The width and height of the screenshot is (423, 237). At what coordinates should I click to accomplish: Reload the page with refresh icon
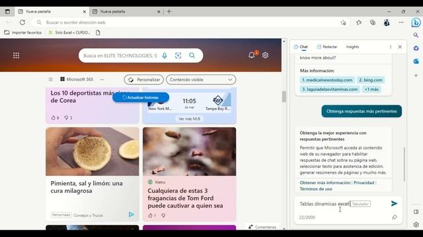[x=22, y=22]
